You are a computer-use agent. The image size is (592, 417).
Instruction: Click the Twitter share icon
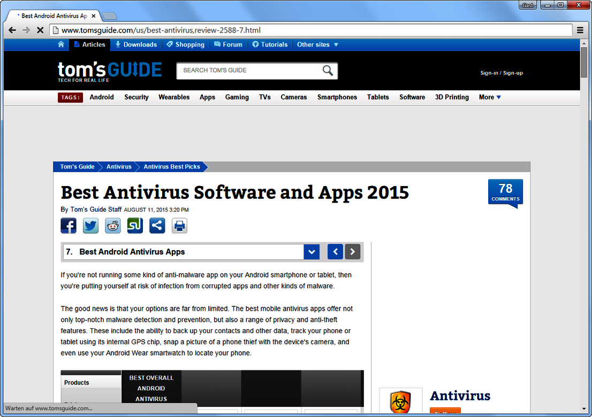click(x=90, y=226)
